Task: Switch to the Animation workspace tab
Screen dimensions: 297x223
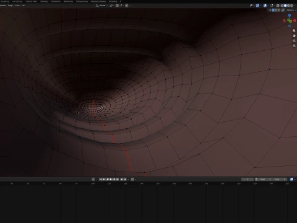Action: [x=56, y=1]
